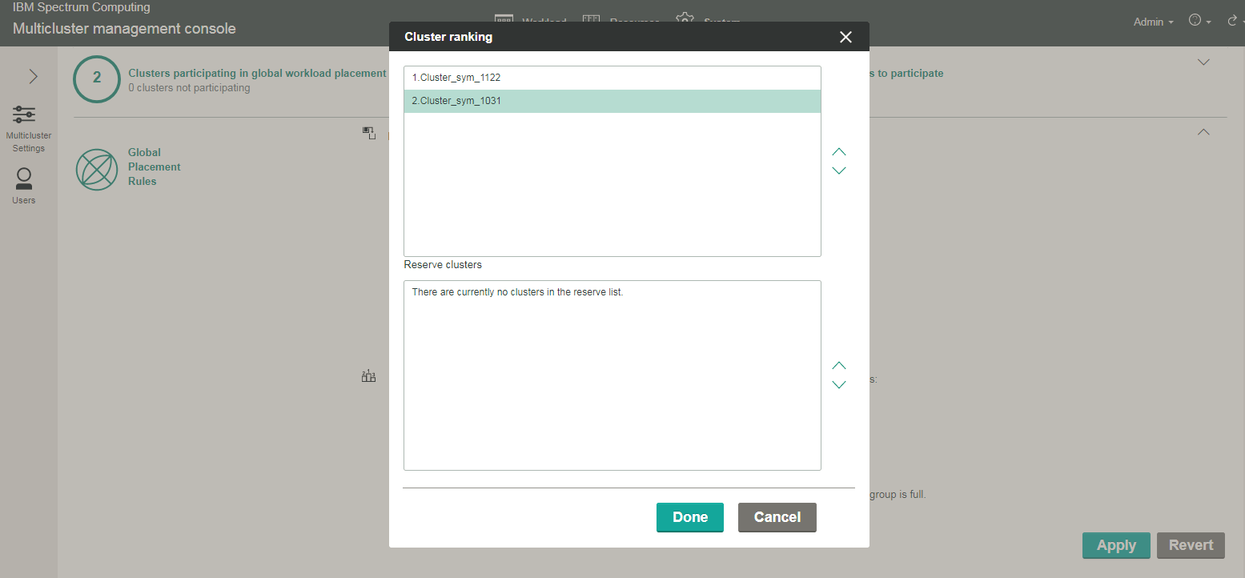The width and height of the screenshot is (1245, 578).
Task: Click the Apply button
Action: point(1116,545)
